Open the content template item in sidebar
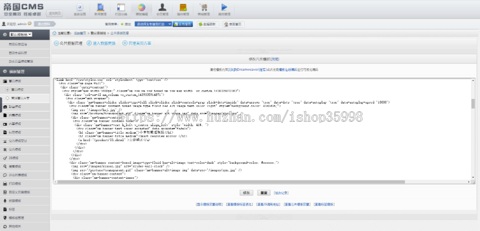480x231 pixels. [x=25, y=124]
